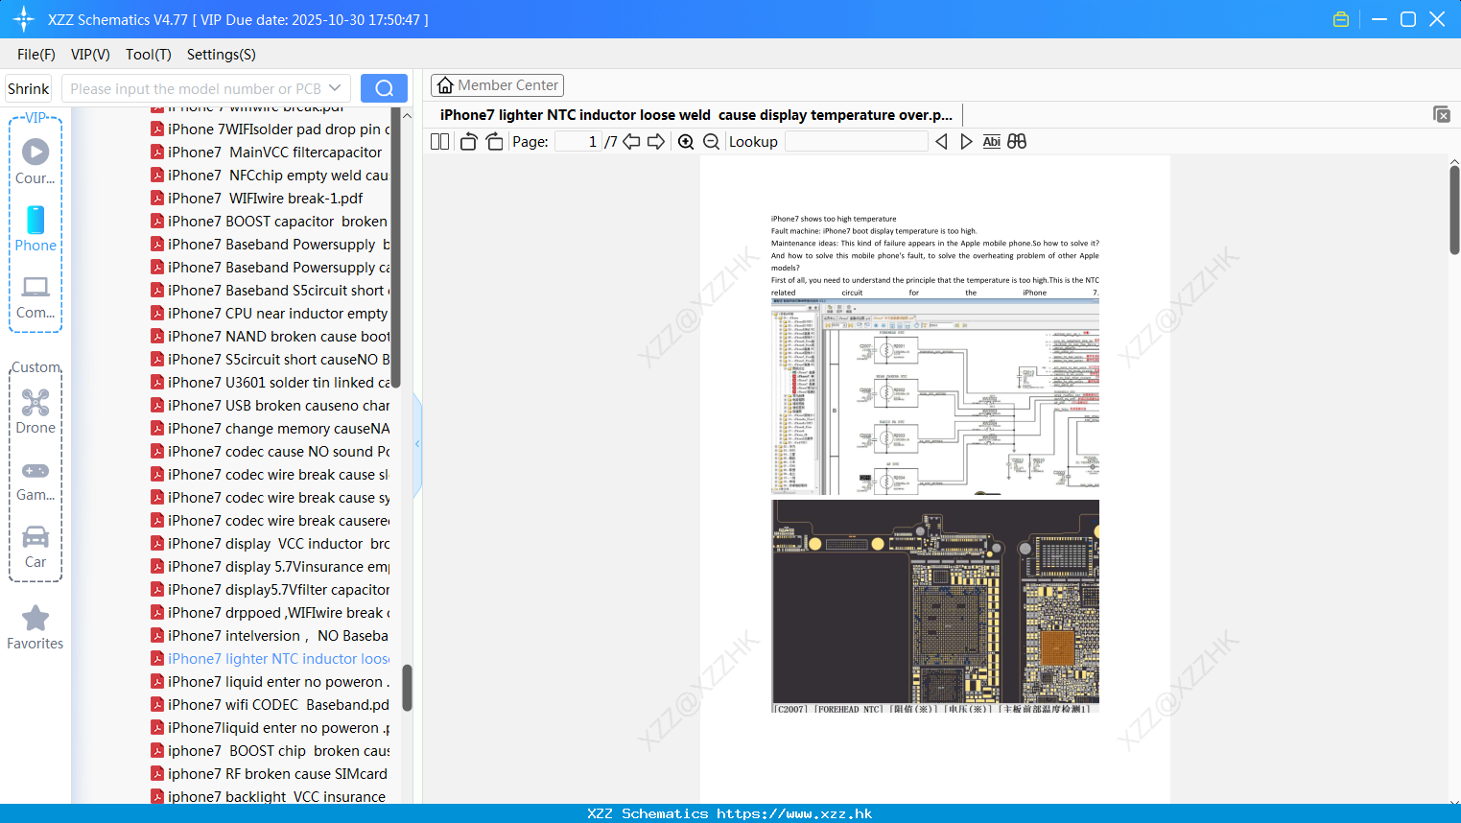Open iPhone7 BOOST capacitor broken file
Screen dimensions: 1461x823
[270, 222]
